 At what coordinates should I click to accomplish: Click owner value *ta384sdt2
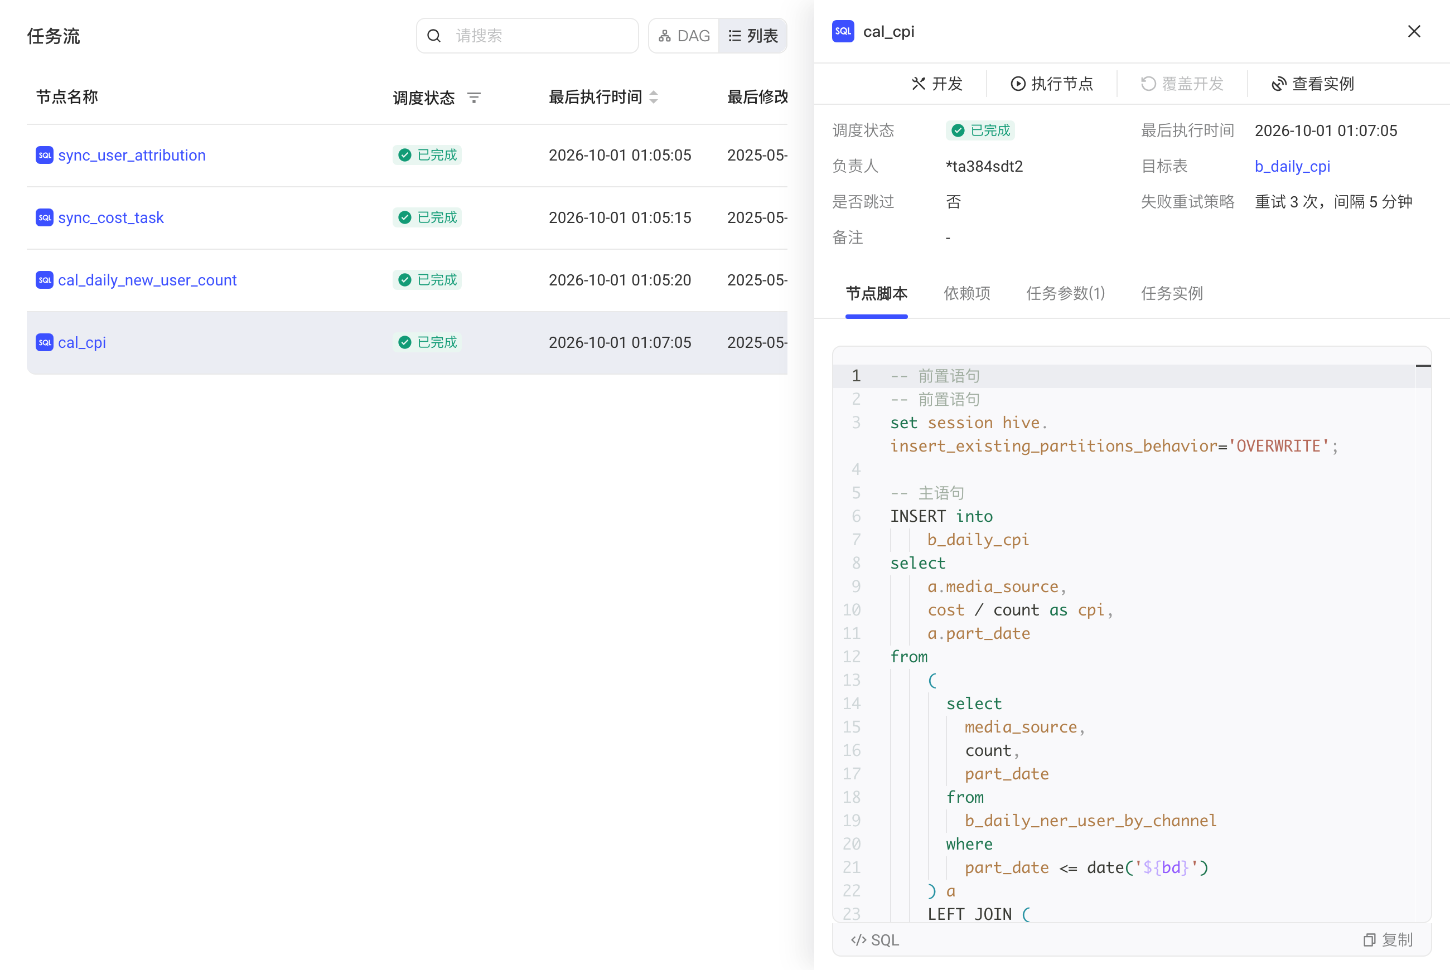984,167
